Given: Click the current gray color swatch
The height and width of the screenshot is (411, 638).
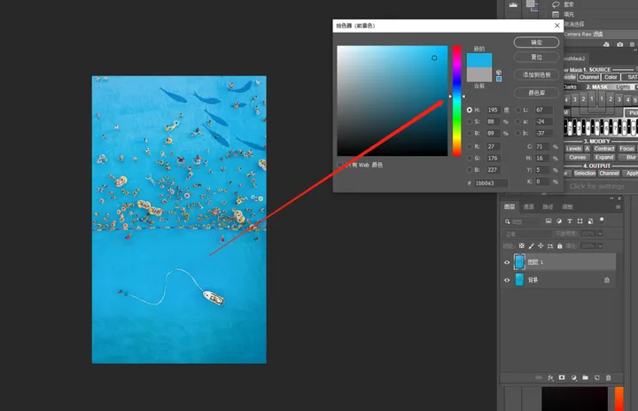Looking at the screenshot, I should pos(479,74).
